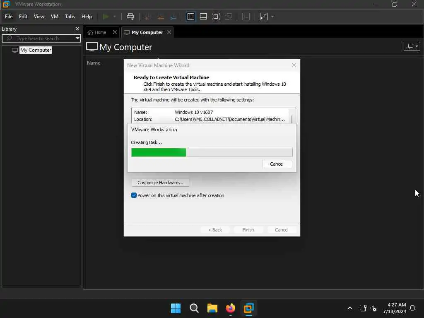
Task: Click the wizard's bottom Cancel button
Action: click(282, 230)
